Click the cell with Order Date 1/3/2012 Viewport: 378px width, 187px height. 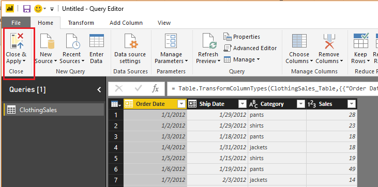[155, 137]
